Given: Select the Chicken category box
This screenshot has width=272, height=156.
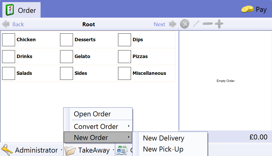Looking at the screenshot, I should [9, 40].
